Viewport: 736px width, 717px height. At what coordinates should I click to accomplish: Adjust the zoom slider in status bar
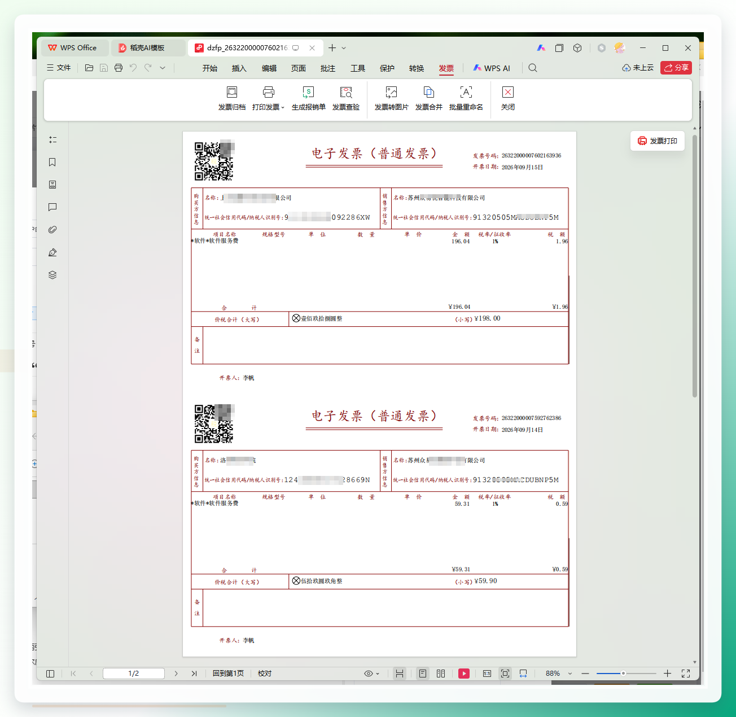point(623,674)
